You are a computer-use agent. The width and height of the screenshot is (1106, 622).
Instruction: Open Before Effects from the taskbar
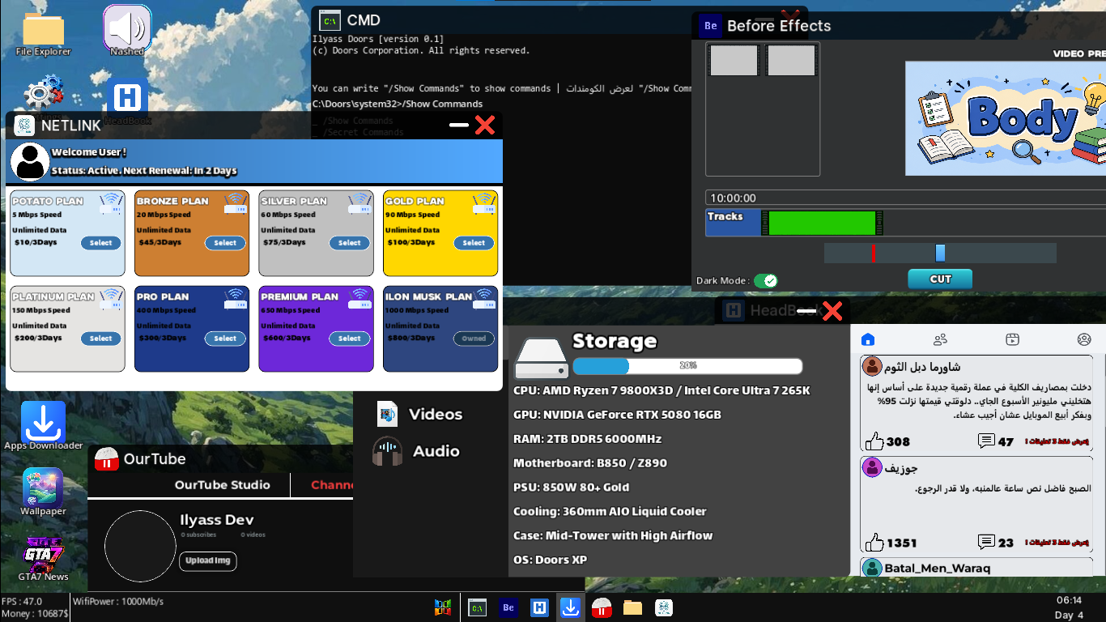coord(508,607)
